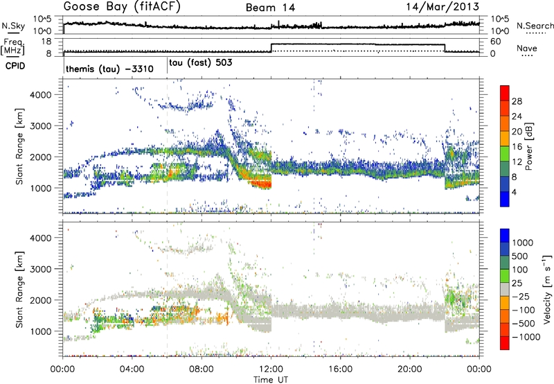
Task: Click the 'Time UT' axis label
Action: [x=271, y=380]
